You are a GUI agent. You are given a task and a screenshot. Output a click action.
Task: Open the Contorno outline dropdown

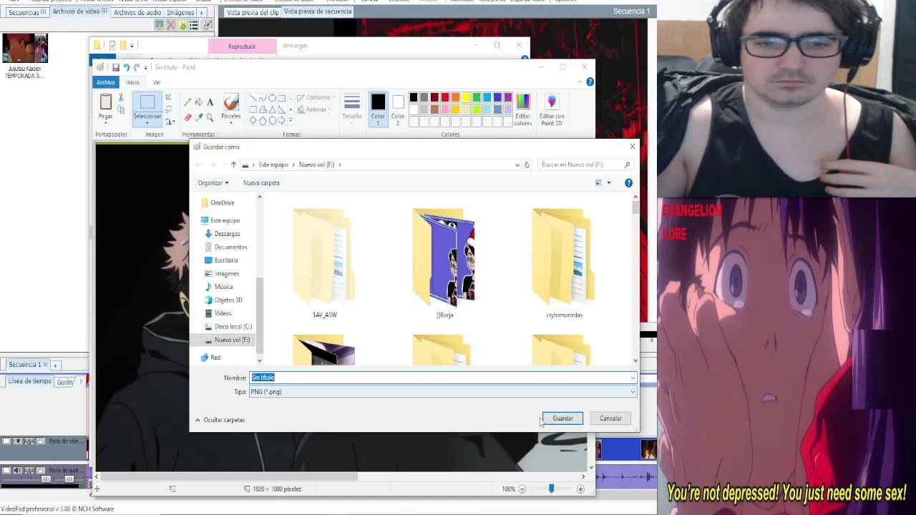[x=316, y=97]
